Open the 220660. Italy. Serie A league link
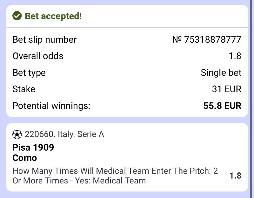 pyautogui.click(x=64, y=134)
